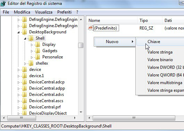
Task: Select the Personalize tree key
Action: click(52, 57)
